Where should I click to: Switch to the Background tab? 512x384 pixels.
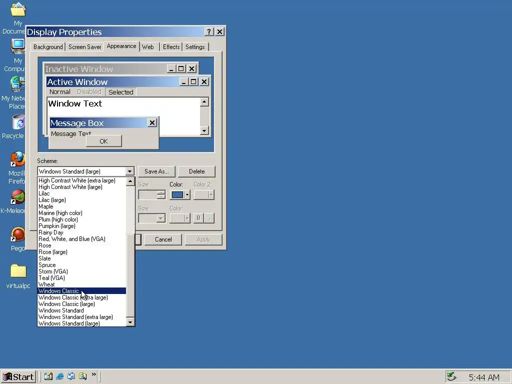tap(48, 46)
